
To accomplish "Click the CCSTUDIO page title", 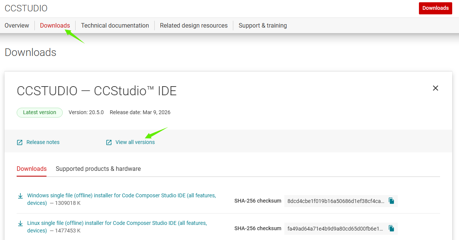I will coord(26,8).
